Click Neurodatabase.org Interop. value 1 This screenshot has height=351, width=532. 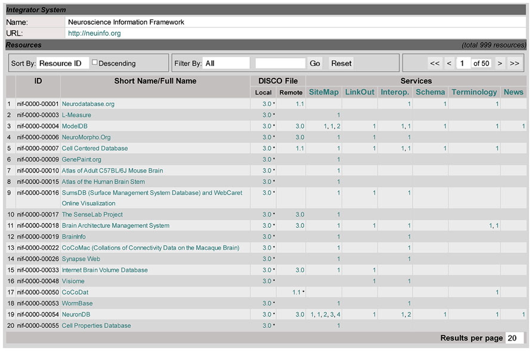click(409, 104)
